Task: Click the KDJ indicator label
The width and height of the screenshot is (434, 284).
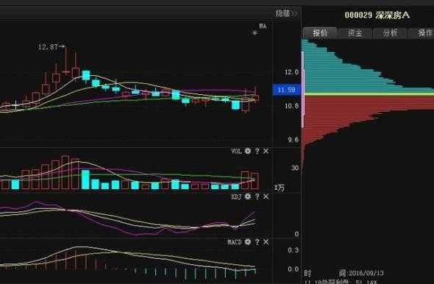Action: coord(236,196)
